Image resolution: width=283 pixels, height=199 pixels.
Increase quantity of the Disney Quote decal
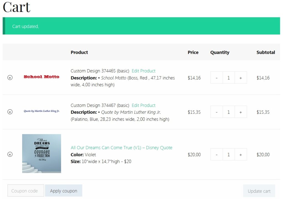(241, 155)
